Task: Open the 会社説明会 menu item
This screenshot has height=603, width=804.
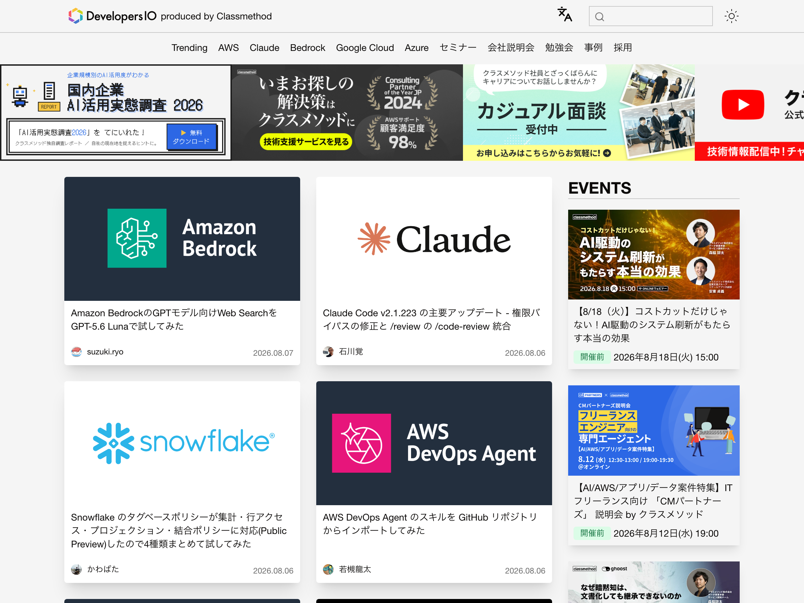Action: click(511, 48)
